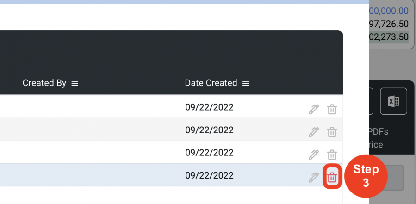The height and width of the screenshot is (204, 416).
Task: Export to Excel using spreadsheet icon
Action: pyautogui.click(x=393, y=101)
